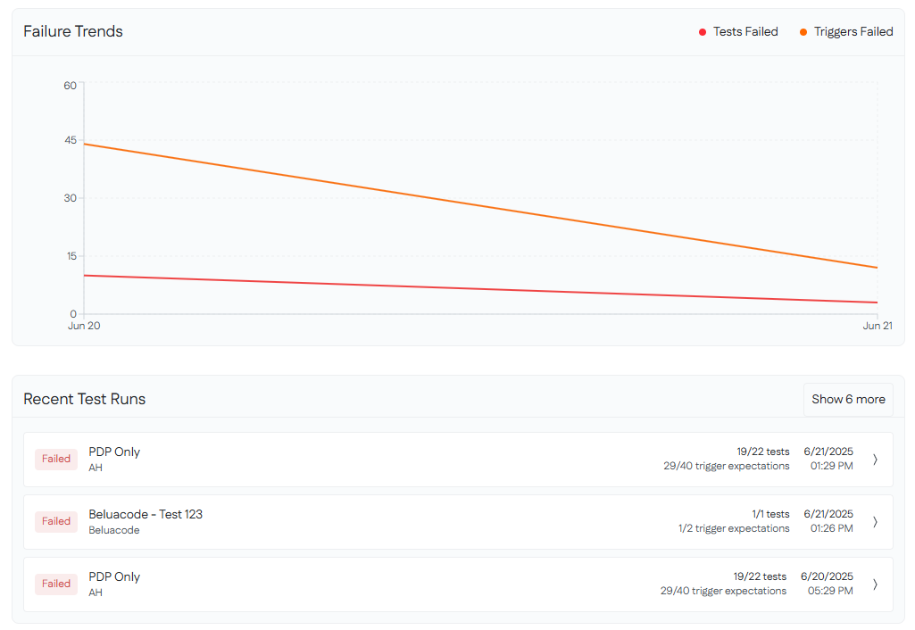The width and height of the screenshot is (915, 630).
Task: Click the 1/2 trigger expectations text
Action: (734, 528)
